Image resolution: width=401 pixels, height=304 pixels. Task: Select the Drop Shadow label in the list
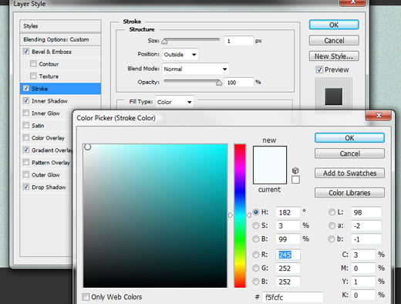point(49,187)
